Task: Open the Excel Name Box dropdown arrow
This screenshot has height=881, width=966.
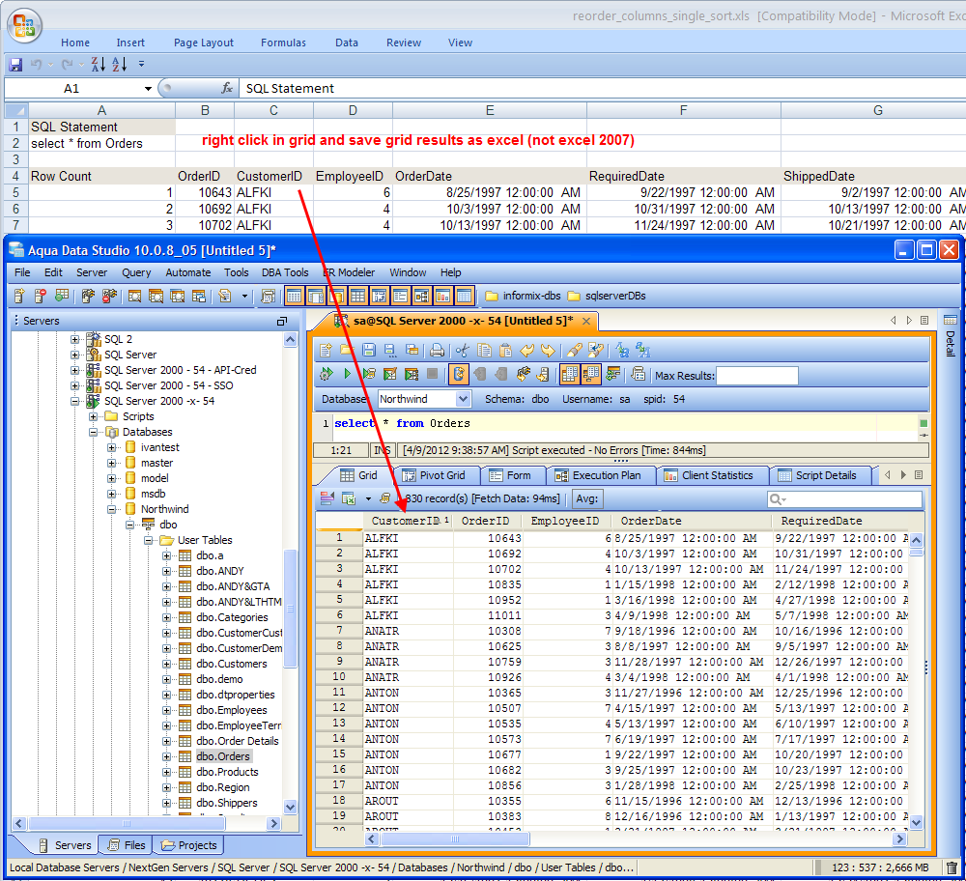Action: 148,89
